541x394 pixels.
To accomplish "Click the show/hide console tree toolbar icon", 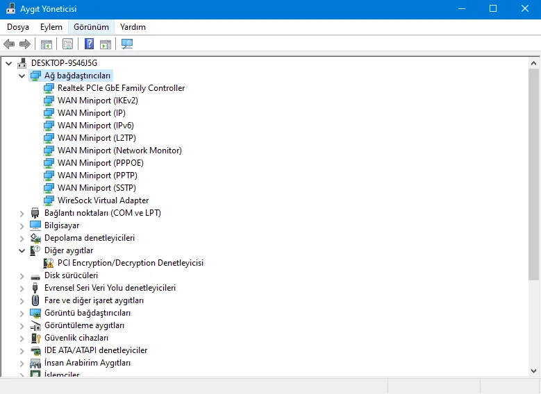I will click(47, 44).
